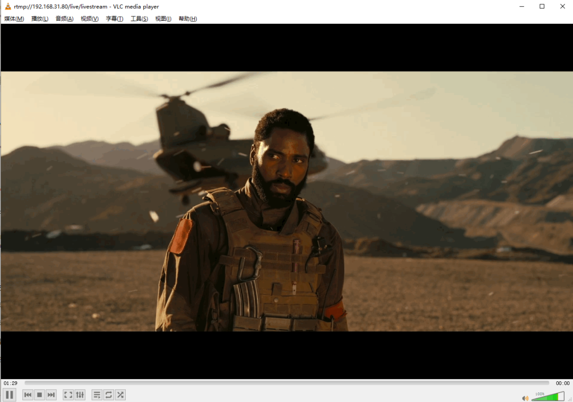Viewport: 573px width, 402px height.
Task: Adjust the green volume slider
Action: 548,397
